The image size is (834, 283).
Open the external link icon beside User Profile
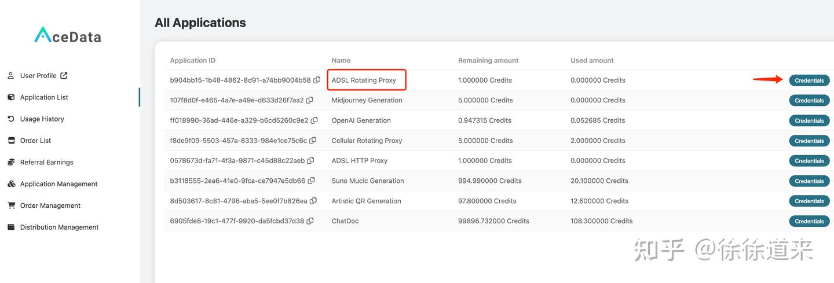[64, 75]
